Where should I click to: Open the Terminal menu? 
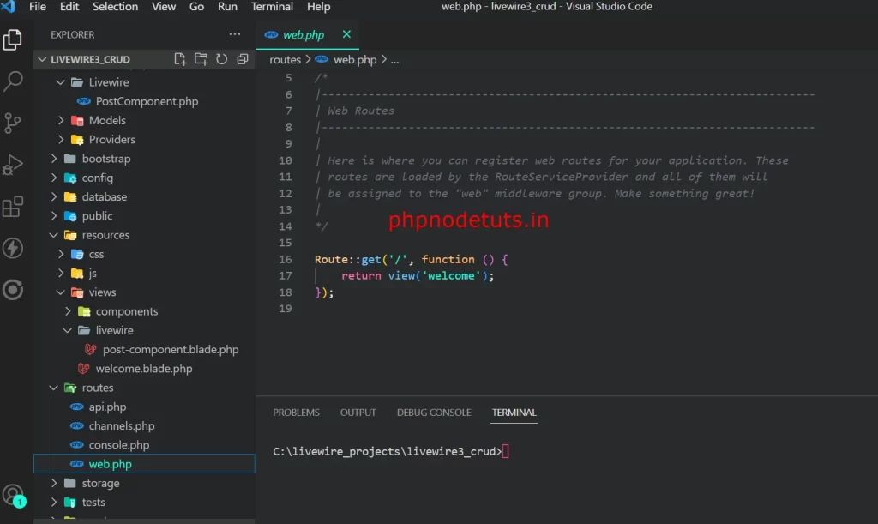[x=272, y=7]
